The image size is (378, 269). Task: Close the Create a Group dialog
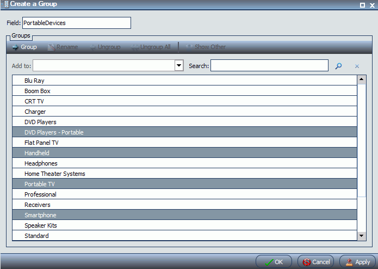[x=372, y=5]
